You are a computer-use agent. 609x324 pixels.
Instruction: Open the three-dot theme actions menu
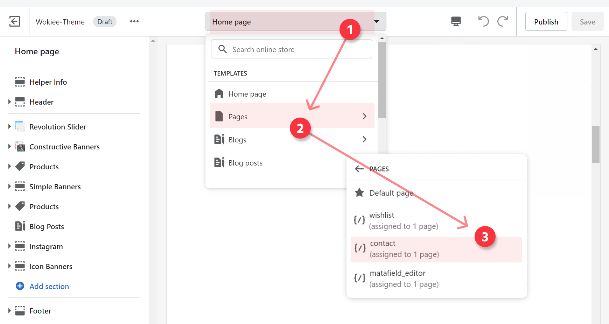[x=134, y=22]
